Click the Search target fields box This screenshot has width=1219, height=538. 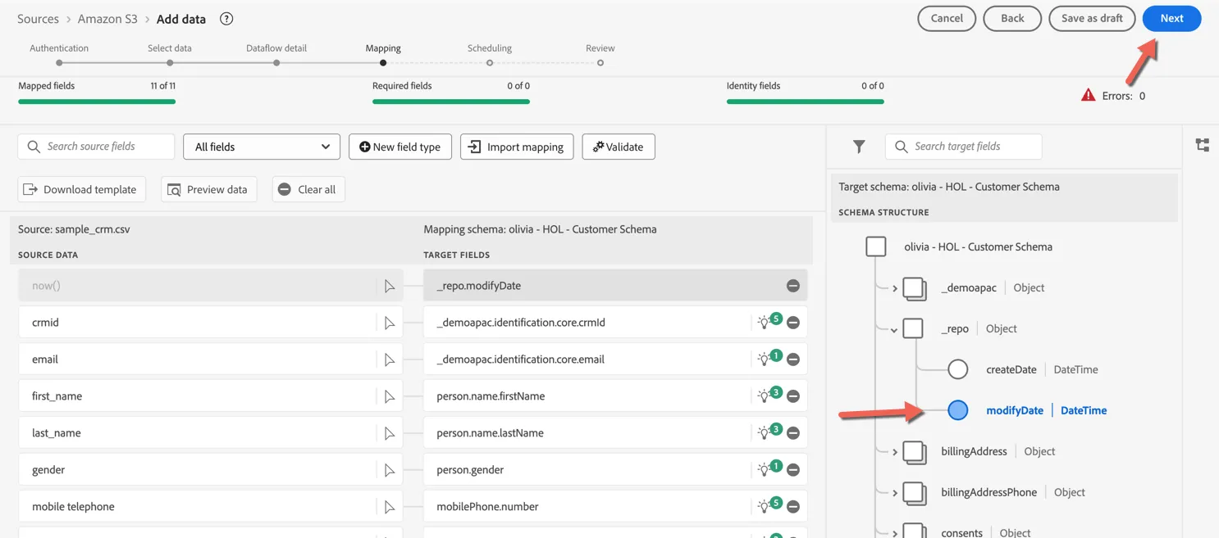[x=963, y=147]
